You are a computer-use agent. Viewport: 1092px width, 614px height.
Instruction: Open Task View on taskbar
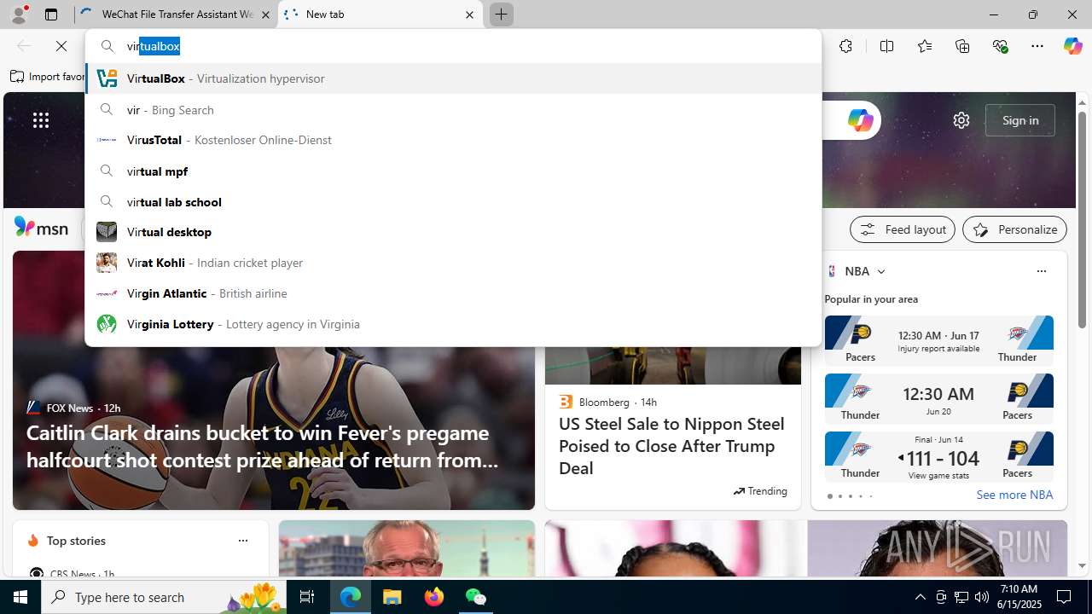coord(306,597)
